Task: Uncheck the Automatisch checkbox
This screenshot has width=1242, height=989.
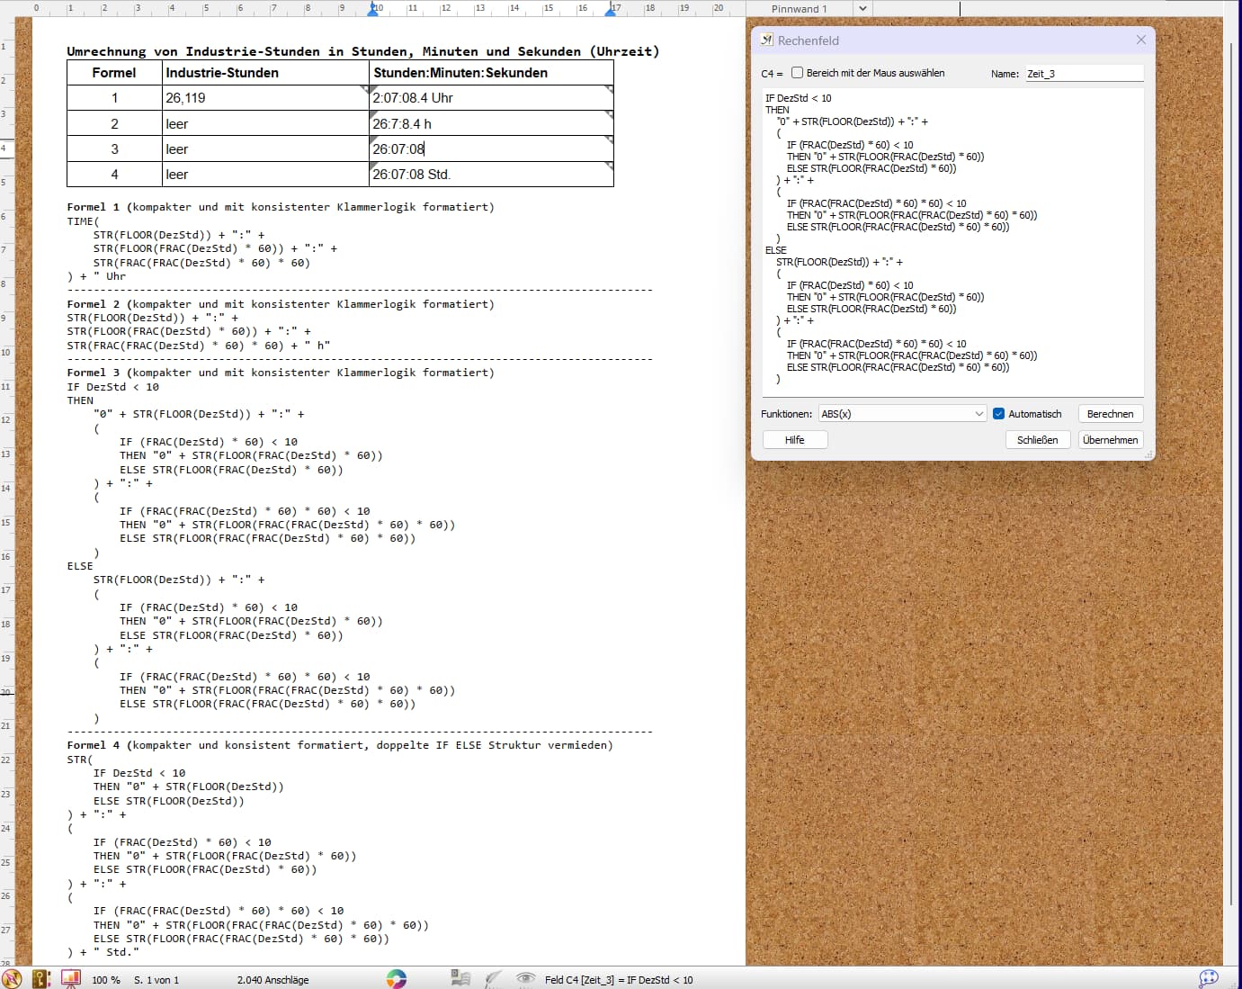Action: [998, 414]
